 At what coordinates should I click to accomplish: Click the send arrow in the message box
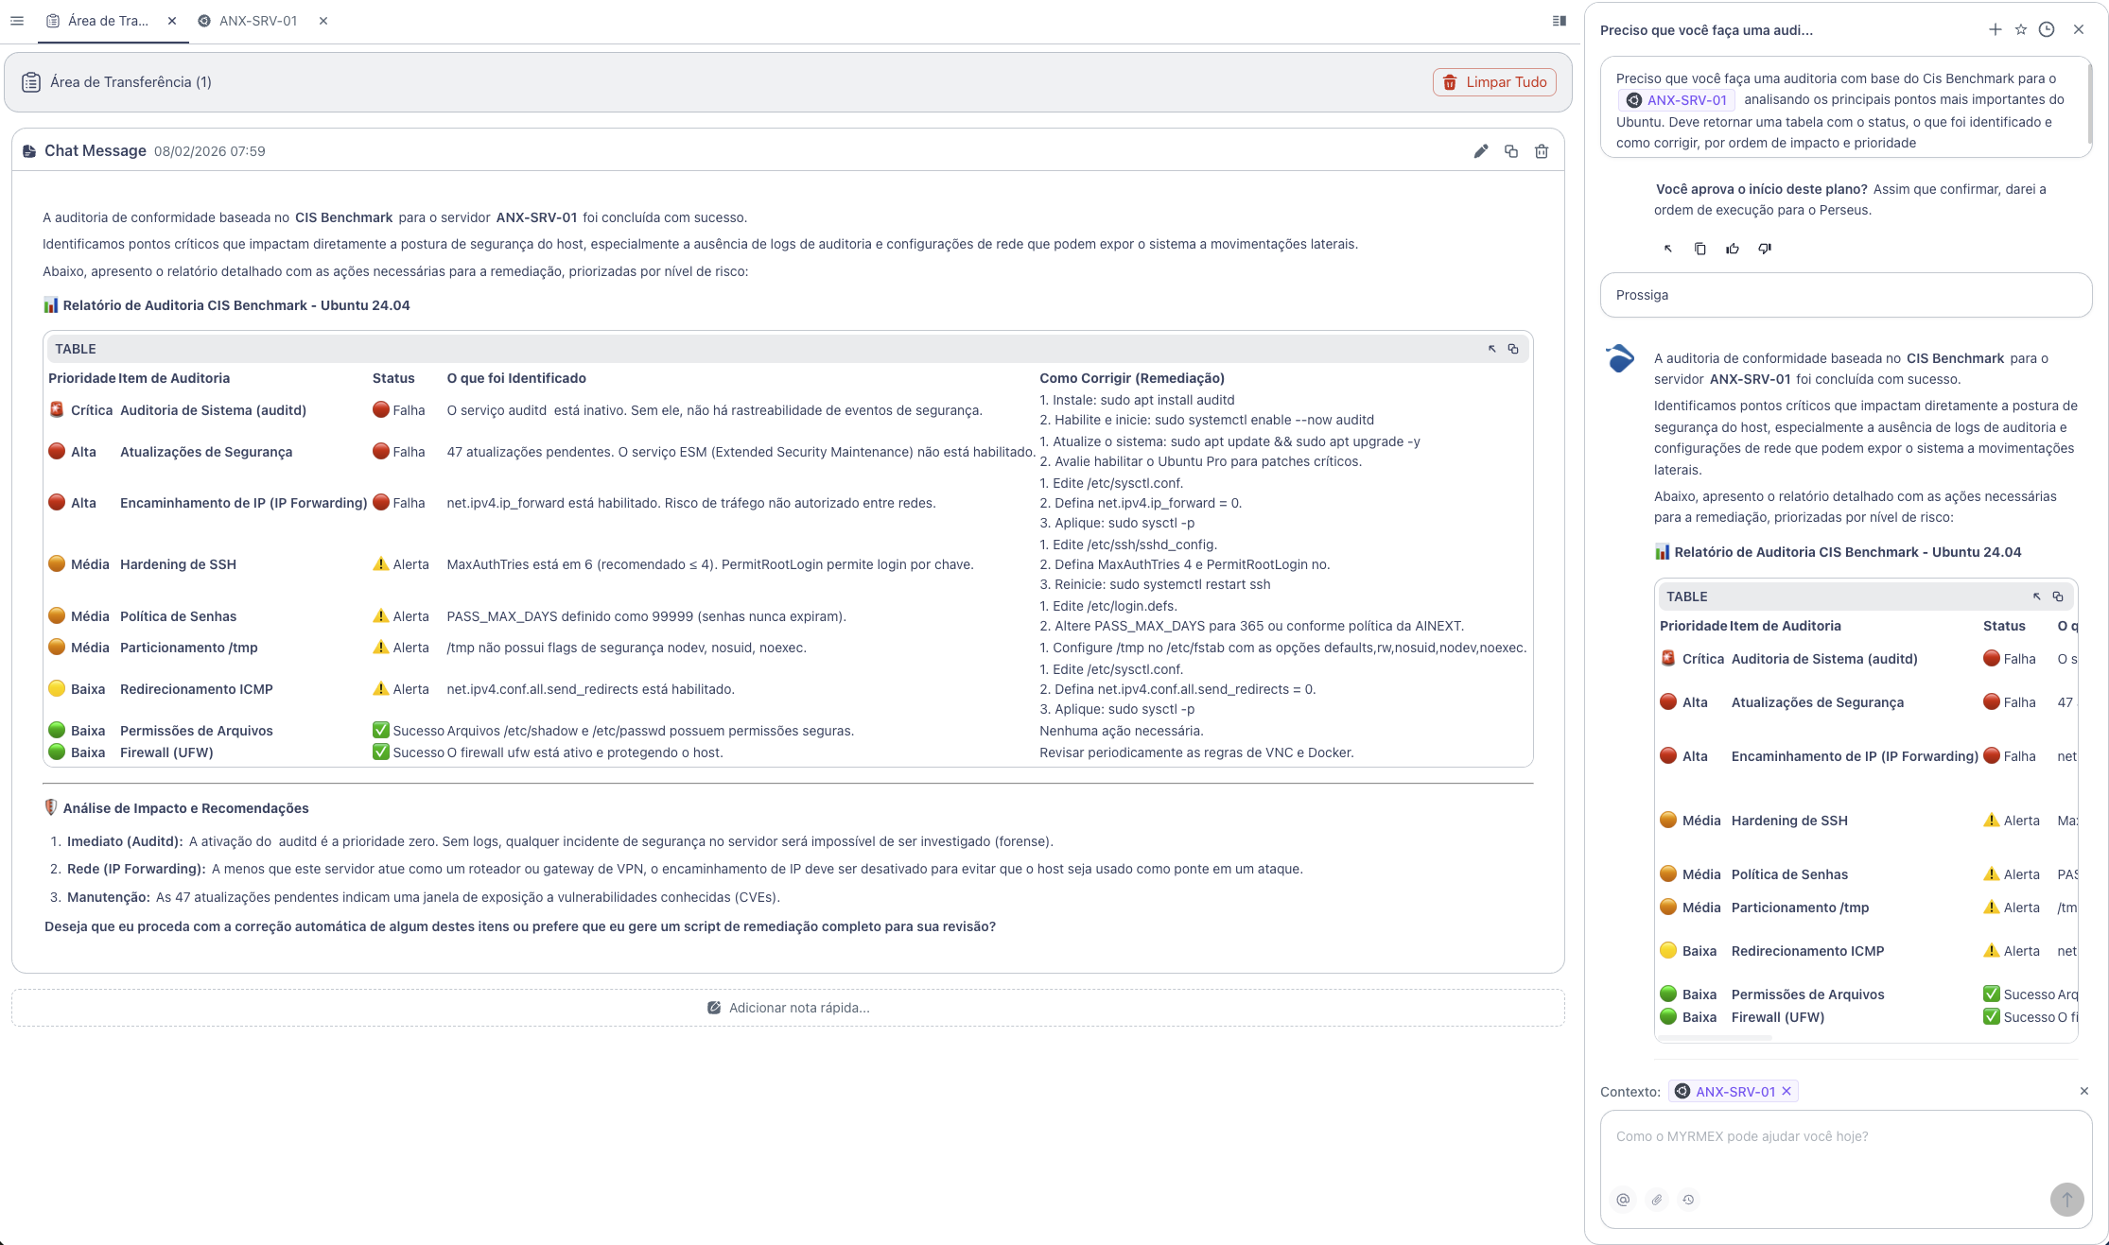[x=2066, y=1200]
